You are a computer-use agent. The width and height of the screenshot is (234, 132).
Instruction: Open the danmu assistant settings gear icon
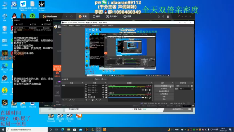click(x=49, y=20)
